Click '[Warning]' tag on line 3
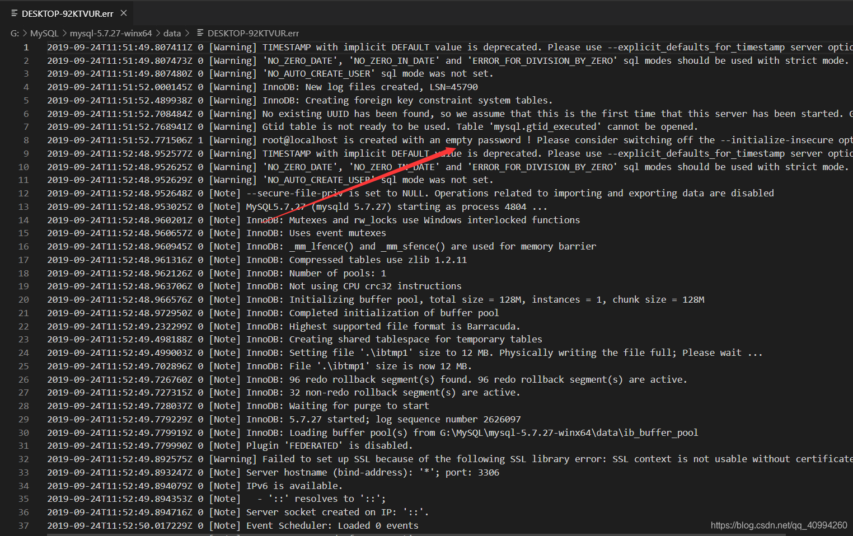This screenshot has height=536, width=853. 233,74
